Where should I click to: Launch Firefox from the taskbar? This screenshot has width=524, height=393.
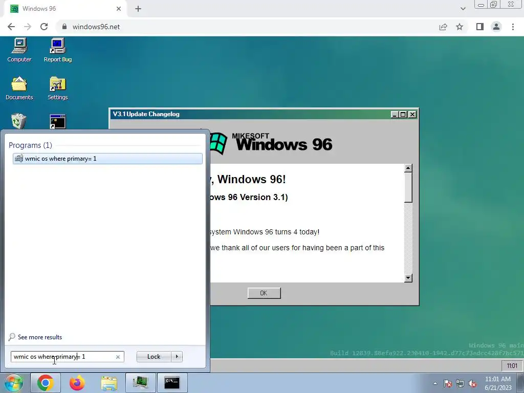[77, 383]
